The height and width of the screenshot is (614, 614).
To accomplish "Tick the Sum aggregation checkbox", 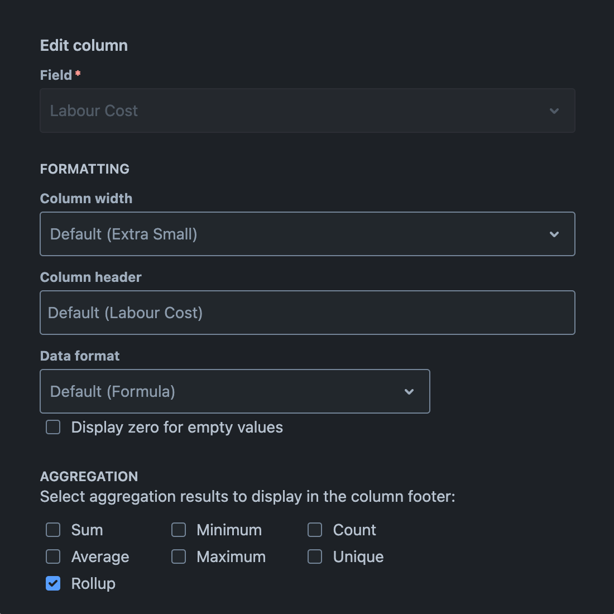I will pyautogui.click(x=53, y=530).
